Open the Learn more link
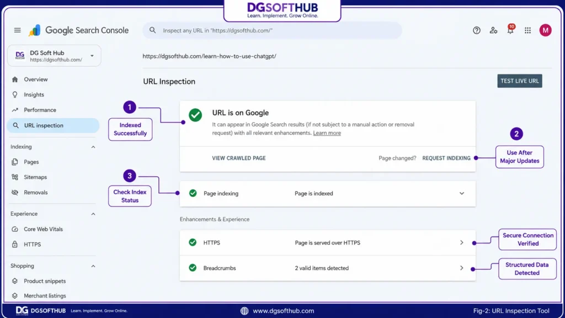 327,132
